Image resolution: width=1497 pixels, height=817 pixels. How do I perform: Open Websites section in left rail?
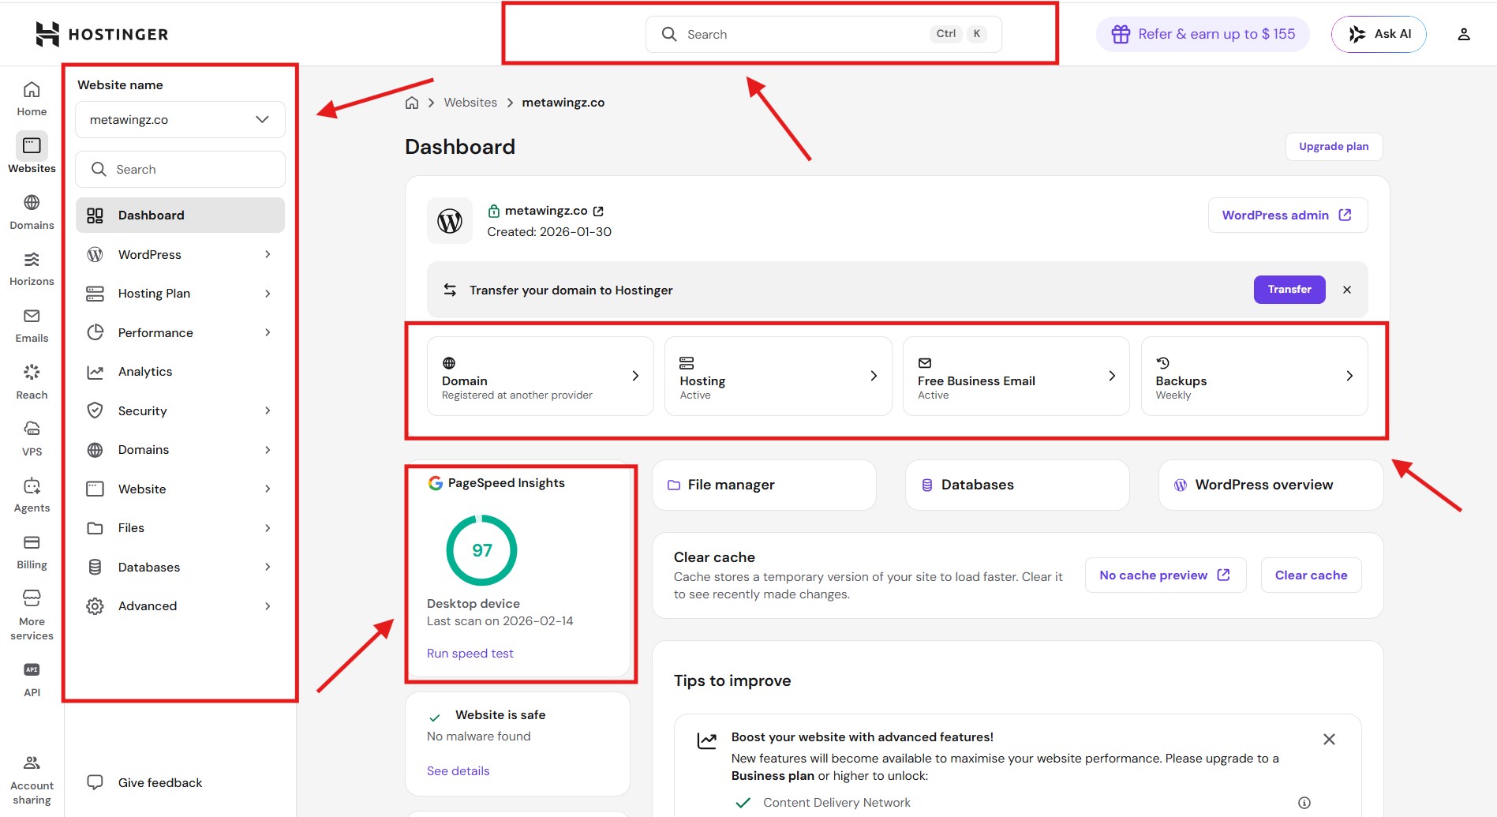[x=32, y=153]
